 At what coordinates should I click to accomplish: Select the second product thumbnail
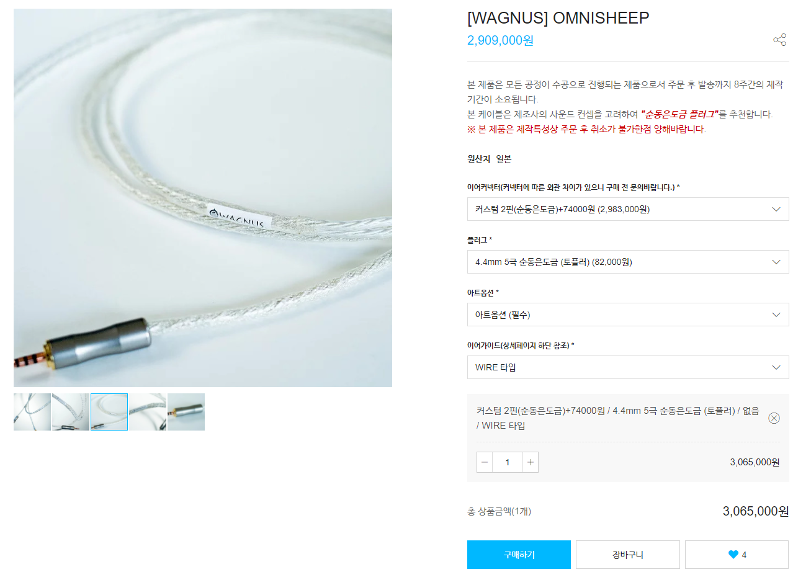pyautogui.click(x=71, y=412)
